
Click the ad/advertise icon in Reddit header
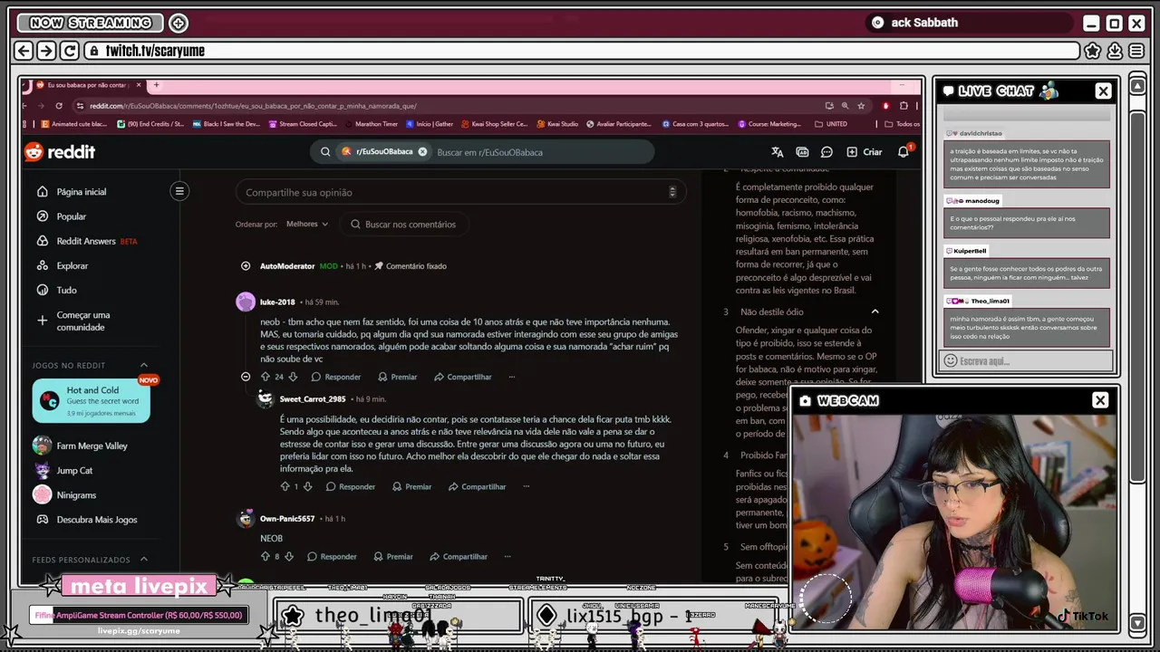point(802,152)
